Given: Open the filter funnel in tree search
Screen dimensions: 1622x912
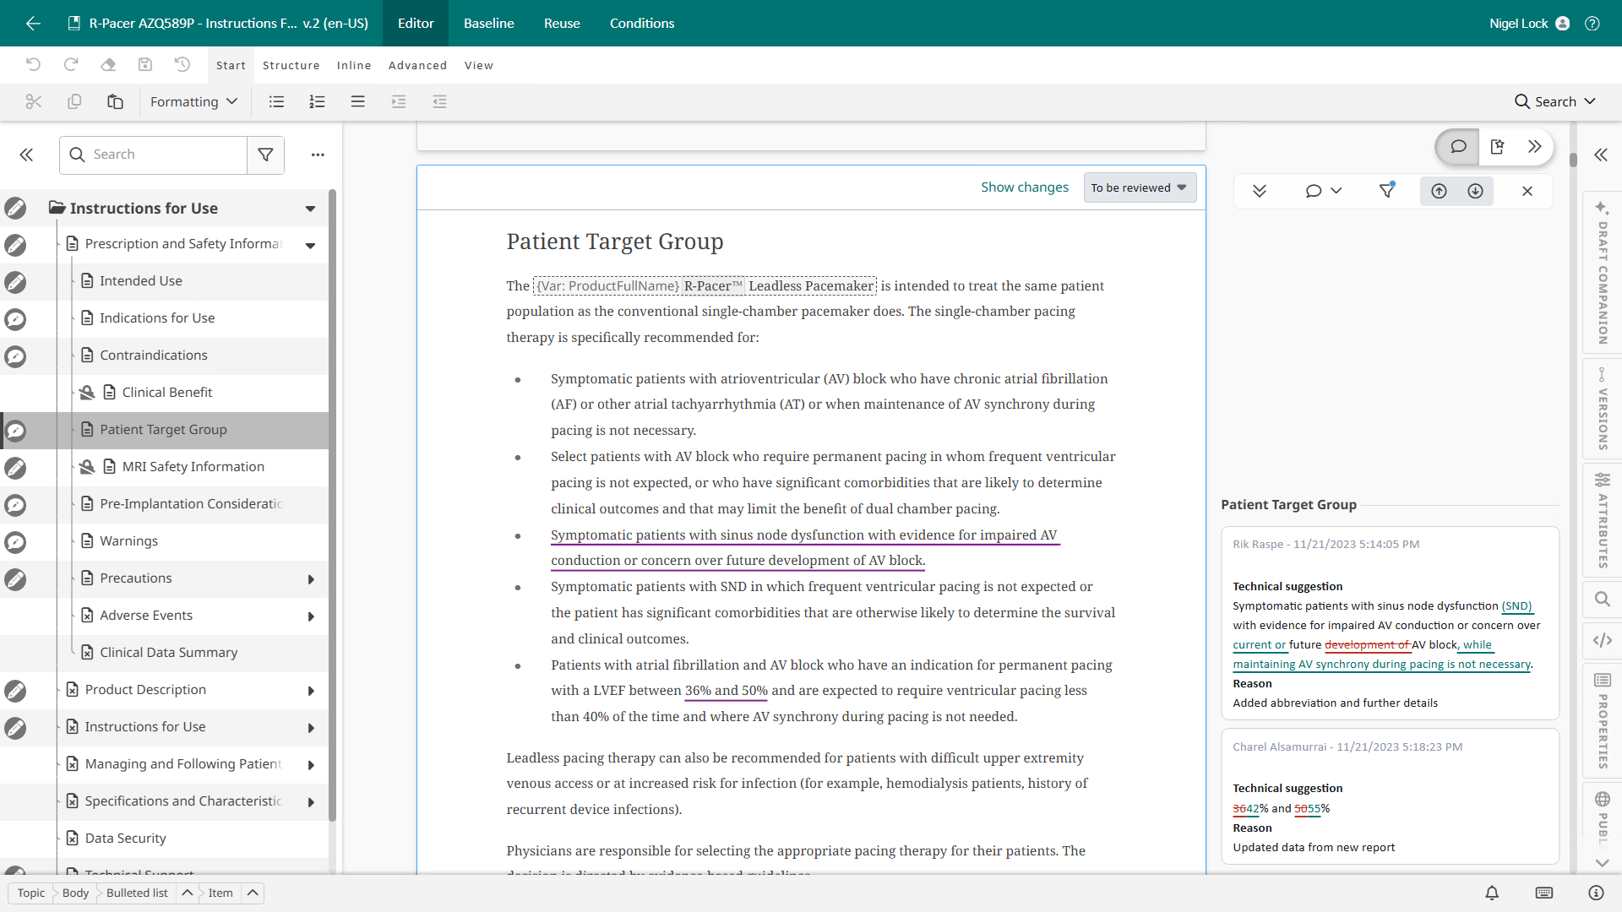Looking at the screenshot, I should (265, 155).
